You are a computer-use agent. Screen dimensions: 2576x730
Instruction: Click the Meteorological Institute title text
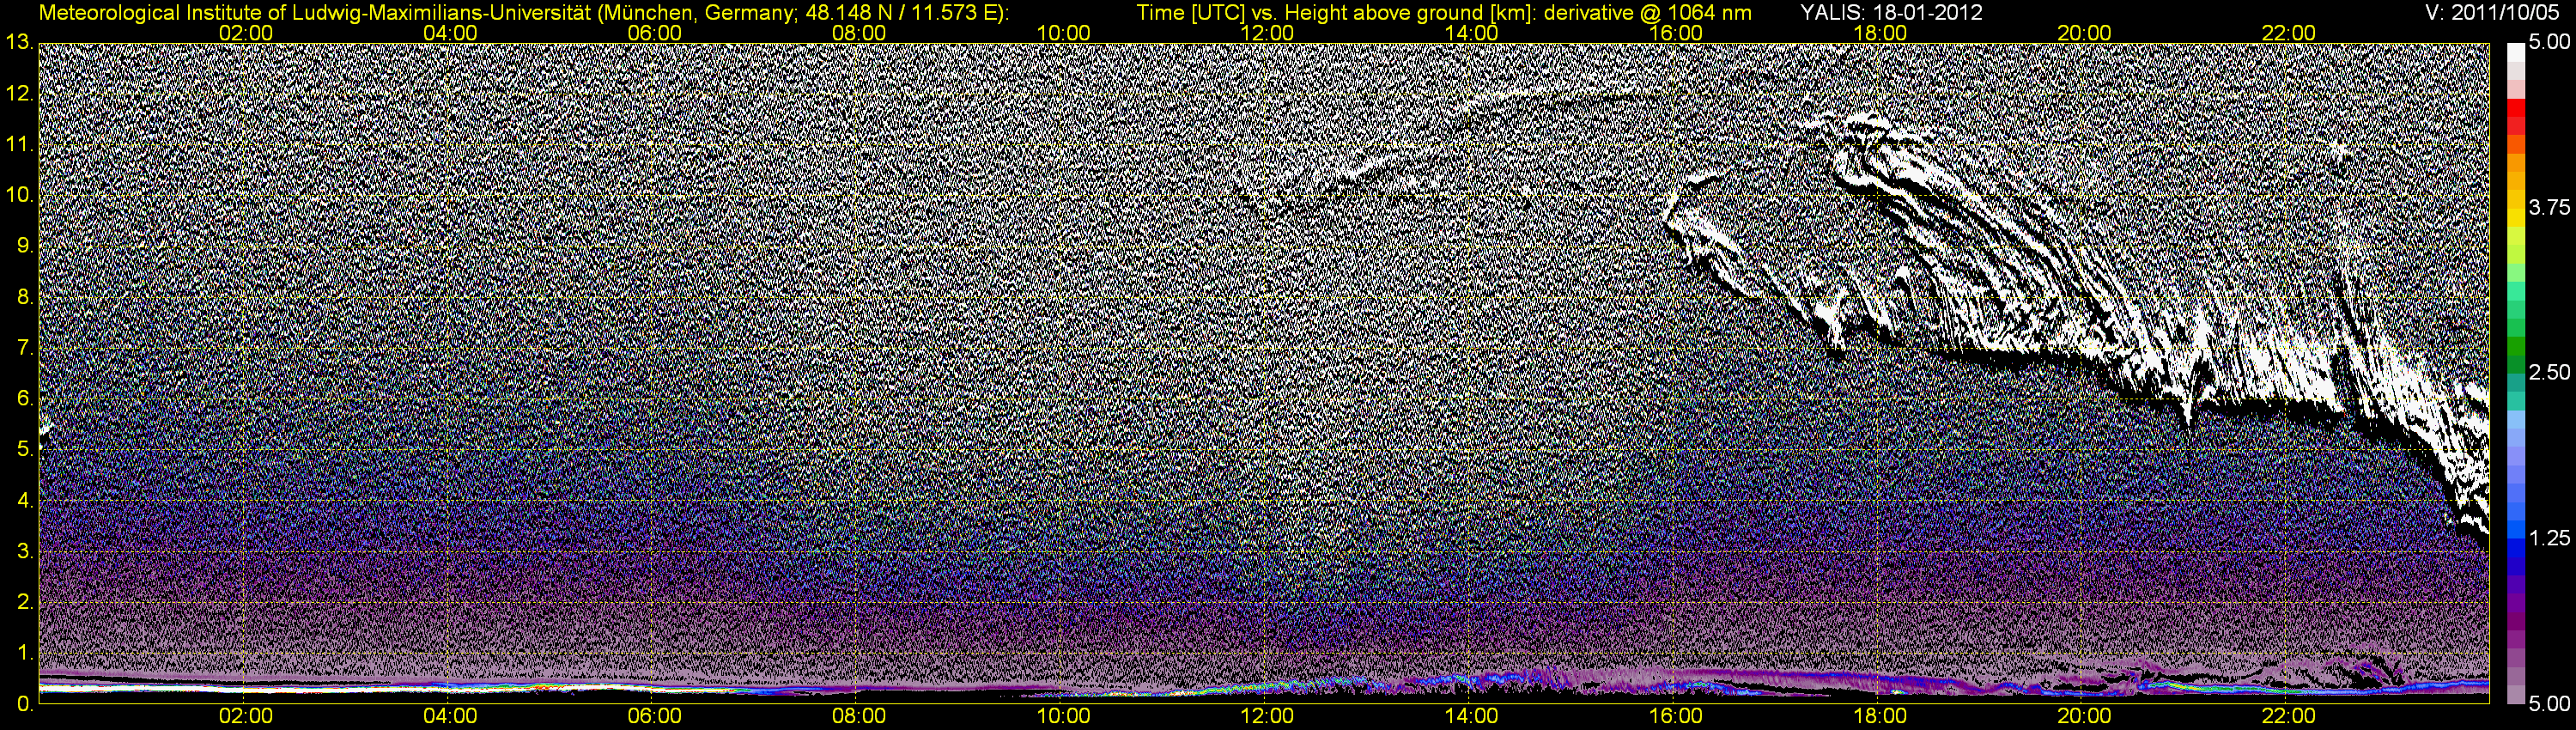click(524, 12)
